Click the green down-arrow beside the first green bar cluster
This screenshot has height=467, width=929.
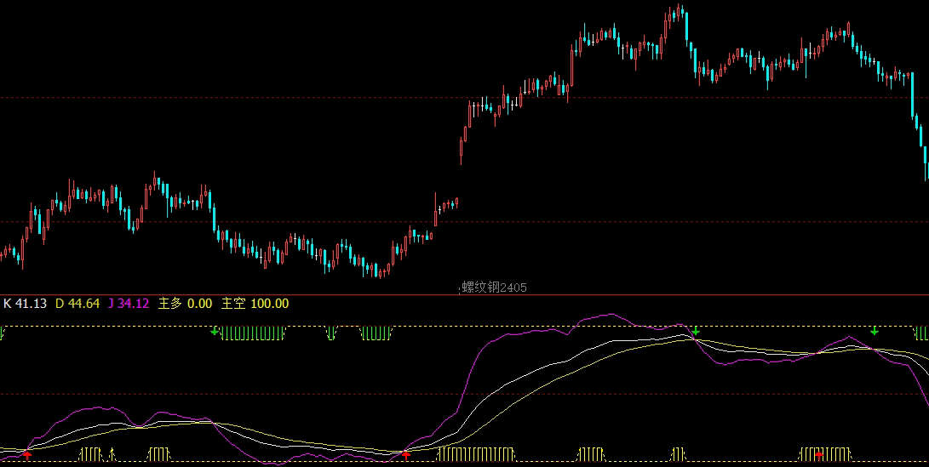(x=215, y=331)
